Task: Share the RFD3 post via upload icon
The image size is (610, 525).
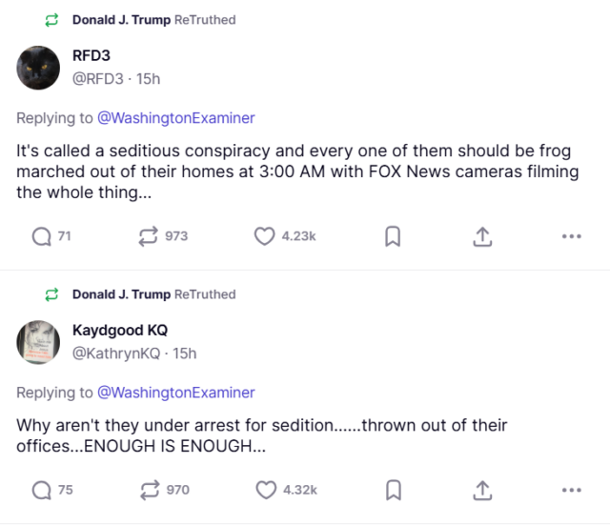Action: pyautogui.click(x=482, y=236)
